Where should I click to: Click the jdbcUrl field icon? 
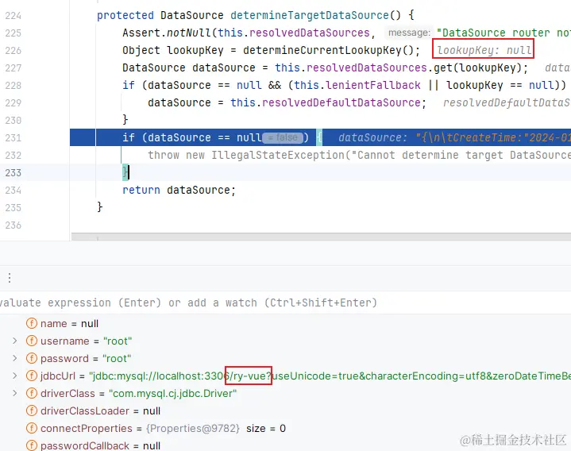32,376
